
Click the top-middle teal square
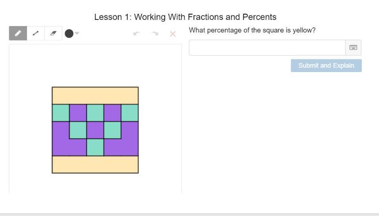point(95,113)
